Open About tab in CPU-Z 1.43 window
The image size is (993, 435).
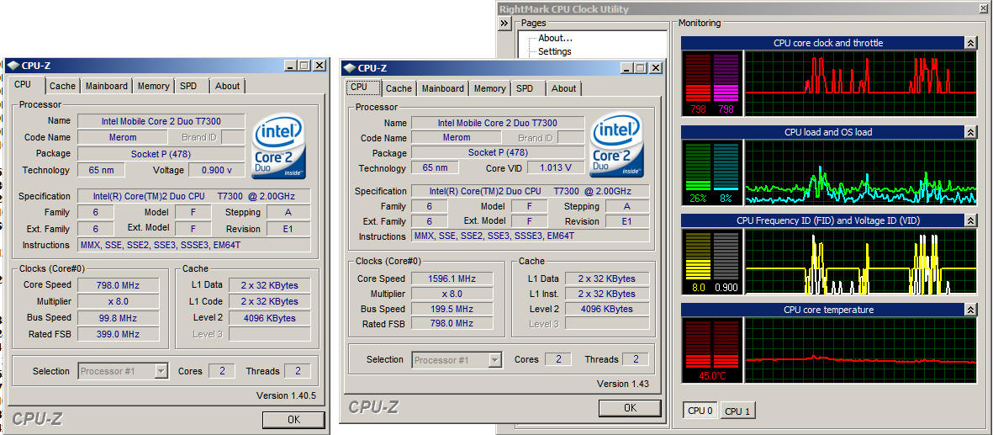pyautogui.click(x=563, y=89)
